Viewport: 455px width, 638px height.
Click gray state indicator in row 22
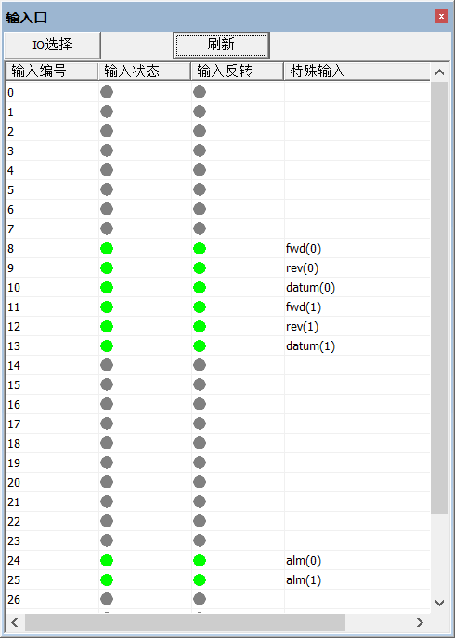[x=107, y=522]
